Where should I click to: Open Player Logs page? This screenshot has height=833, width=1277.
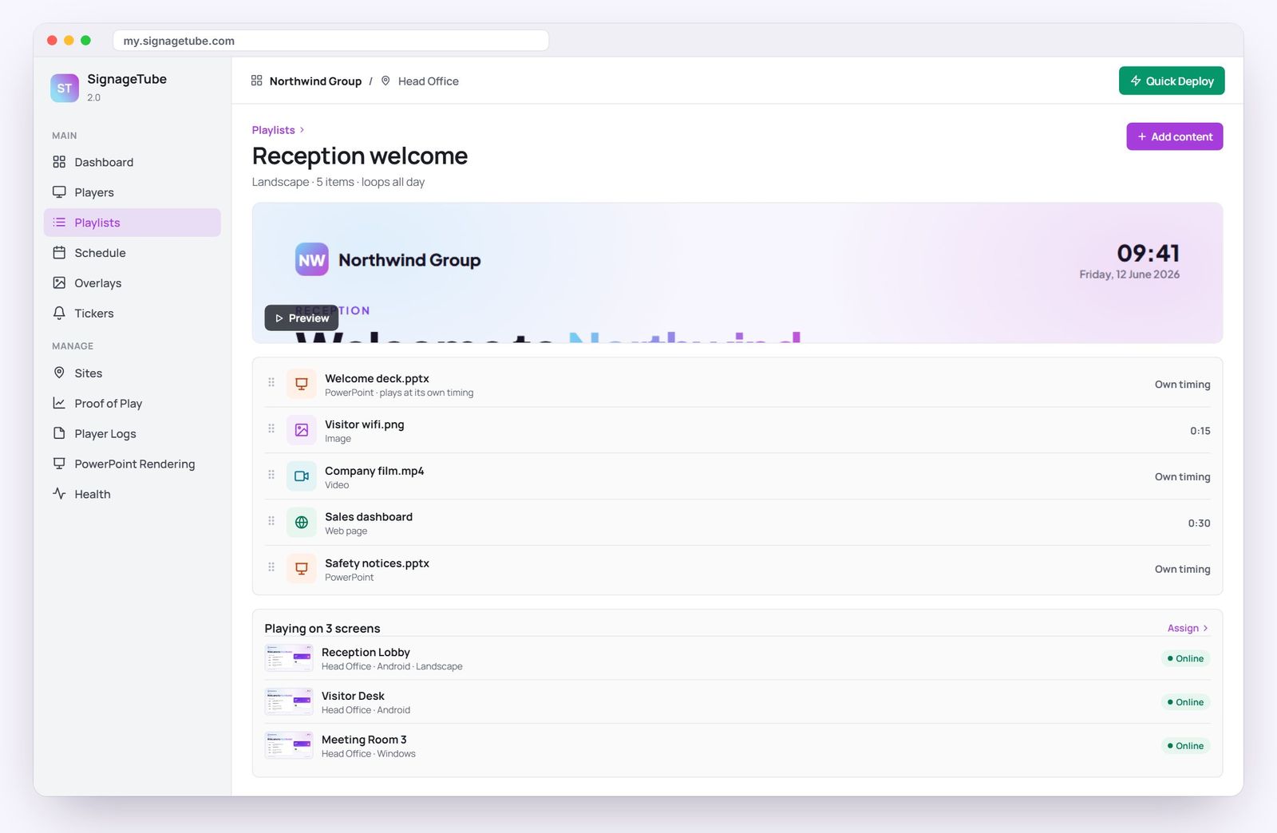132,434
